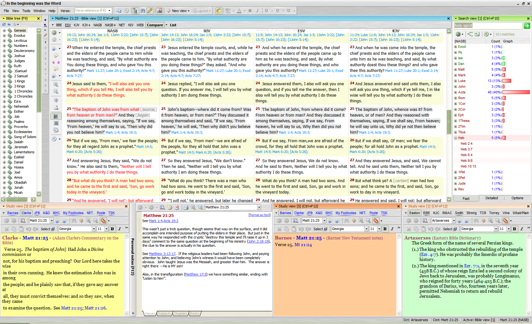Click the Bible tree toggle icon in main toolbar

click(x=135, y=11)
